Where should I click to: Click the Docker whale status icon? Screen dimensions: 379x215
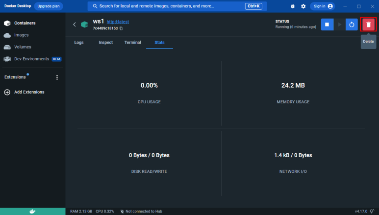[32, 212]
